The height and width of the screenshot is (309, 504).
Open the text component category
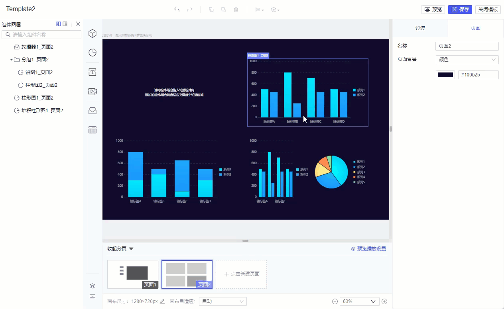click(93, 72)
